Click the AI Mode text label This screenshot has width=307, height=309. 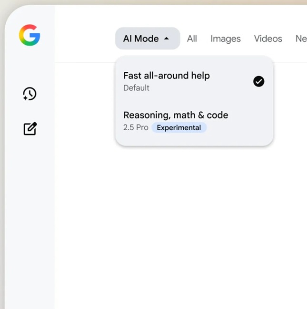point(141,39)
